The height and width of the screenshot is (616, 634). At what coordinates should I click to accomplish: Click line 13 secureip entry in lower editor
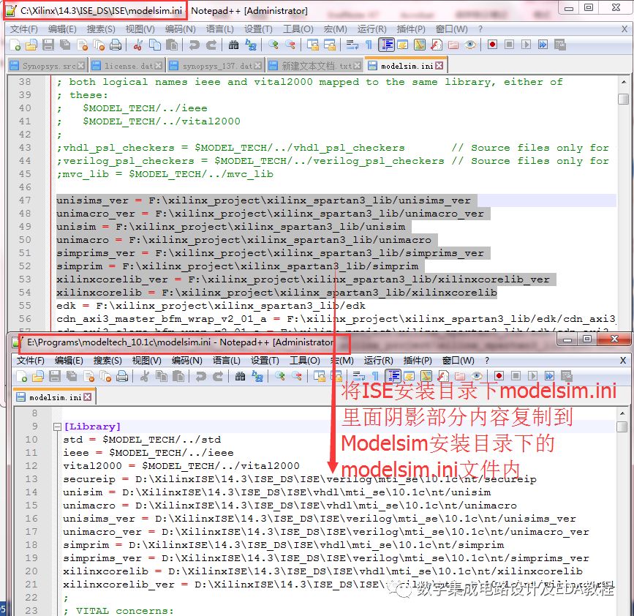tap(300, 479)
